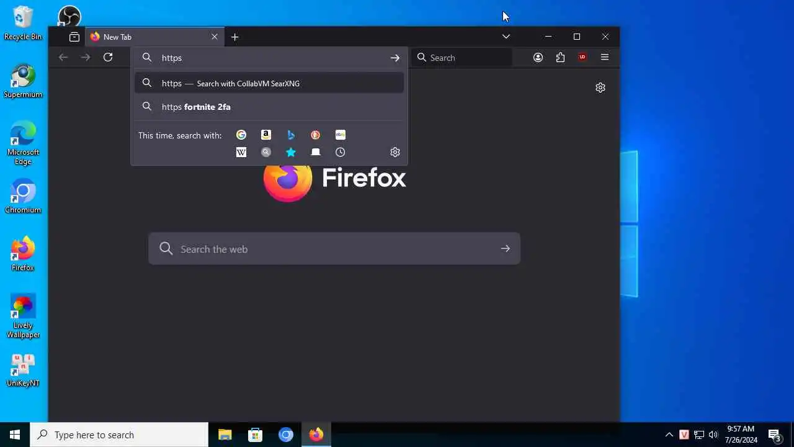
Task: Search open tabs using the tabs icon
Action: [316, 152]
